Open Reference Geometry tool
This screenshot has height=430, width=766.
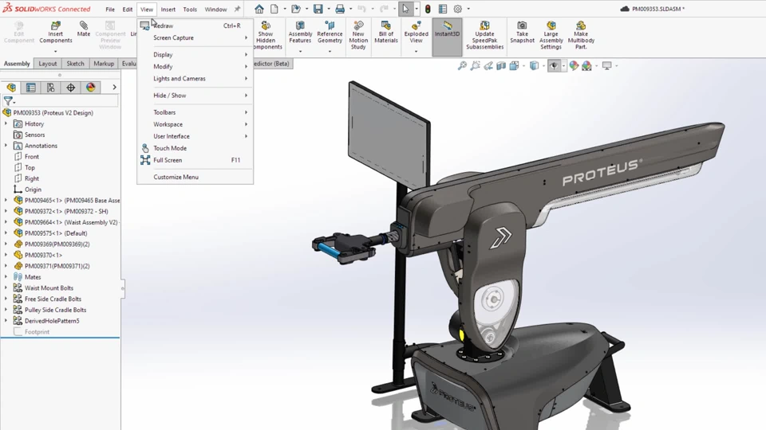coord(330,32)
